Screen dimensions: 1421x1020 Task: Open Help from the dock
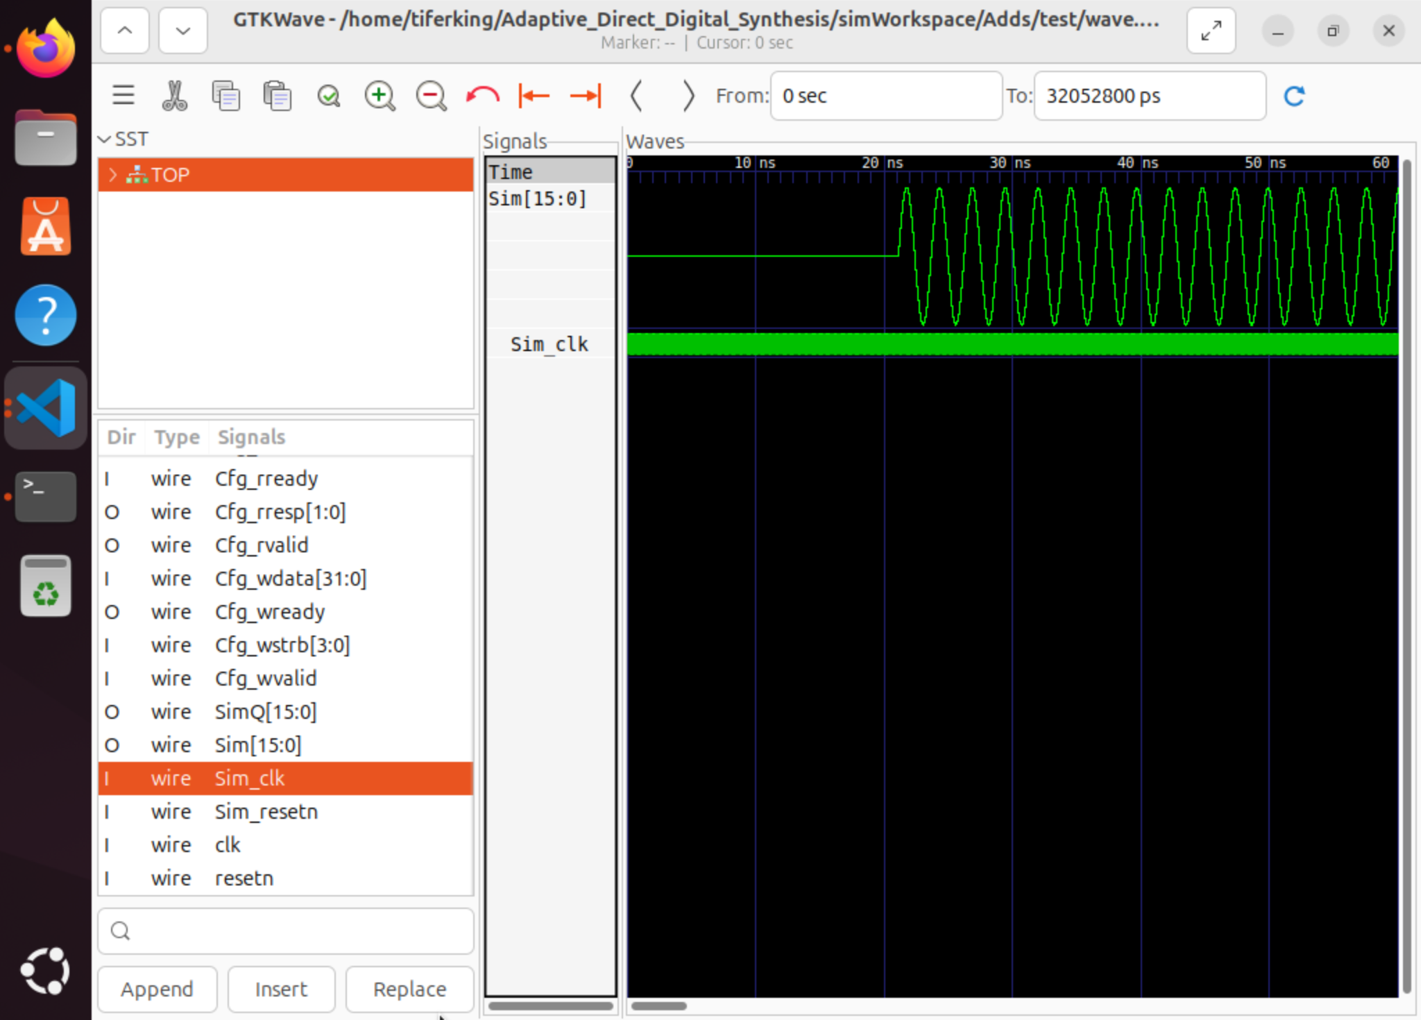click(x=46, y=315)
